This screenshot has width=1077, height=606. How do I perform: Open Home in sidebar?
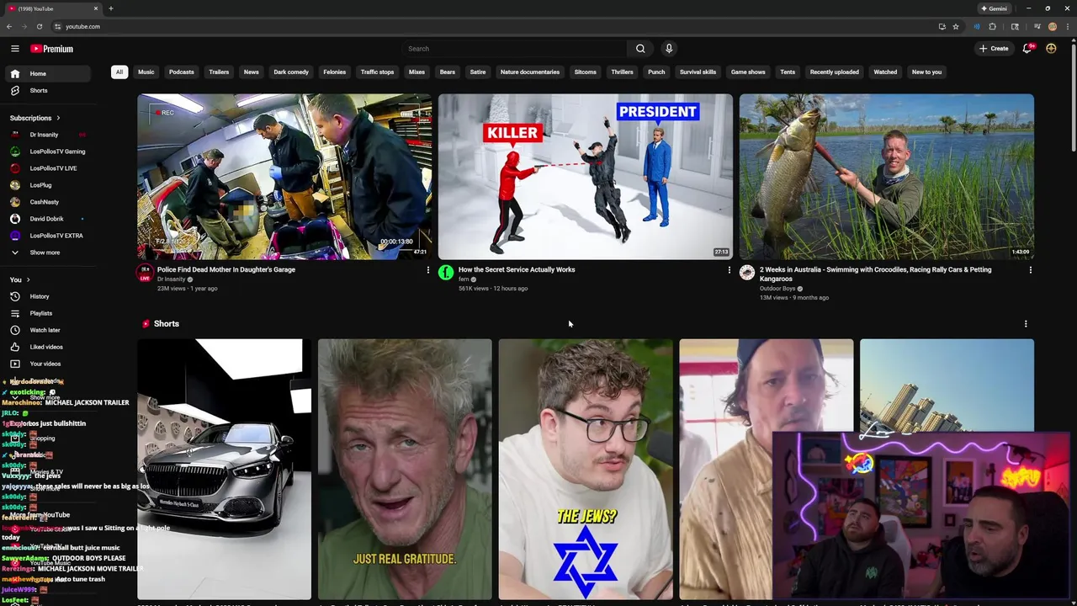(49, 73)
